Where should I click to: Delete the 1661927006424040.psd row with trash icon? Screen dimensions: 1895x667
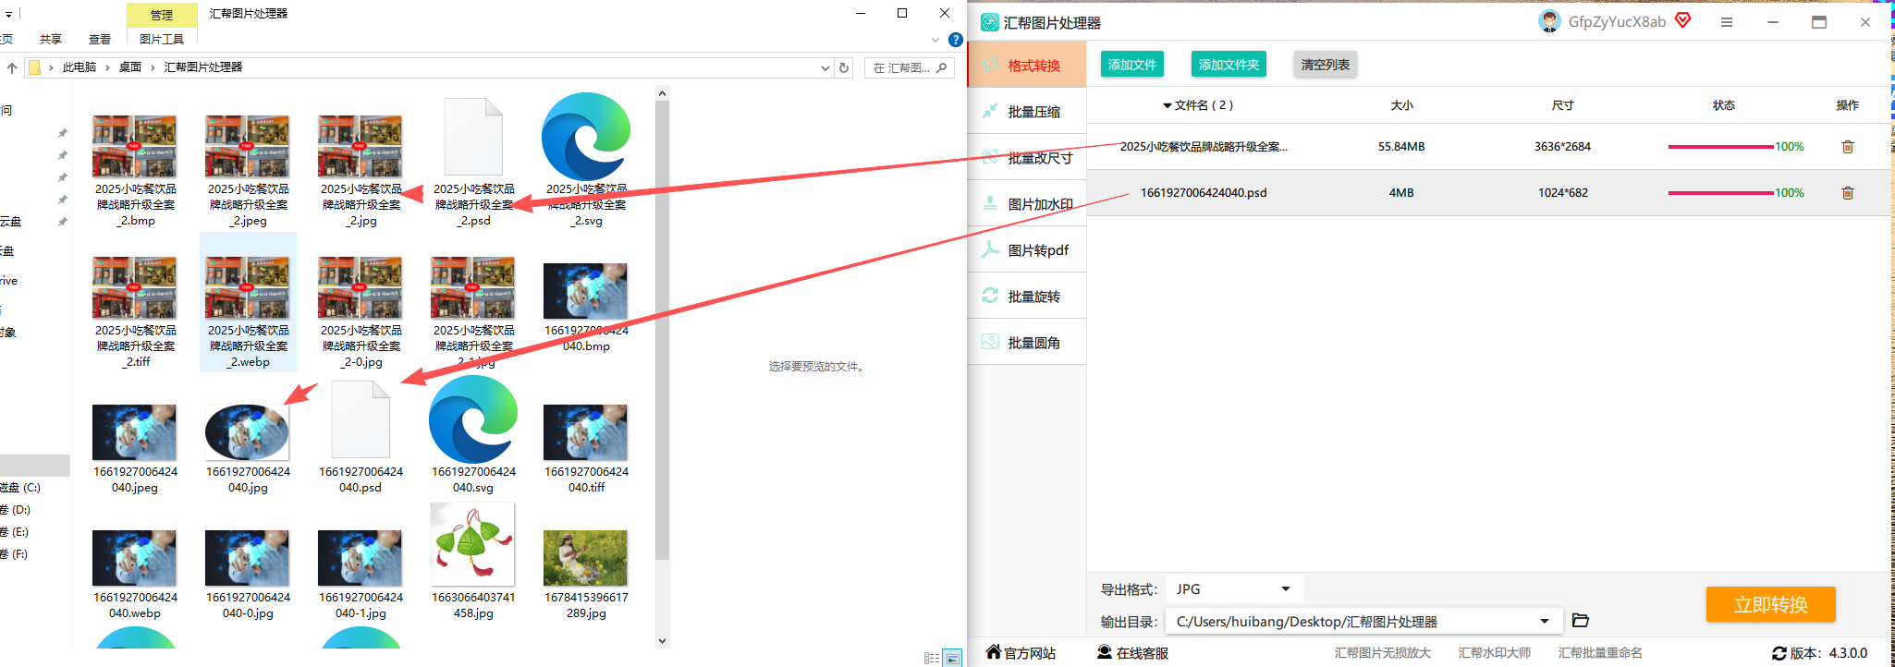pos(1847,193)
